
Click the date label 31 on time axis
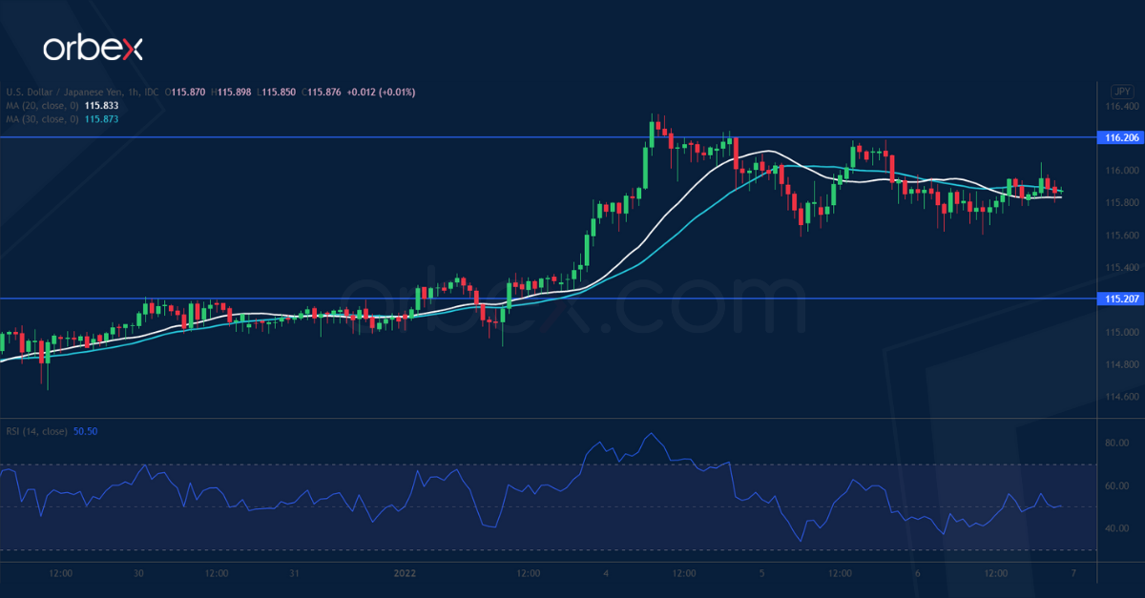point(295,573)
